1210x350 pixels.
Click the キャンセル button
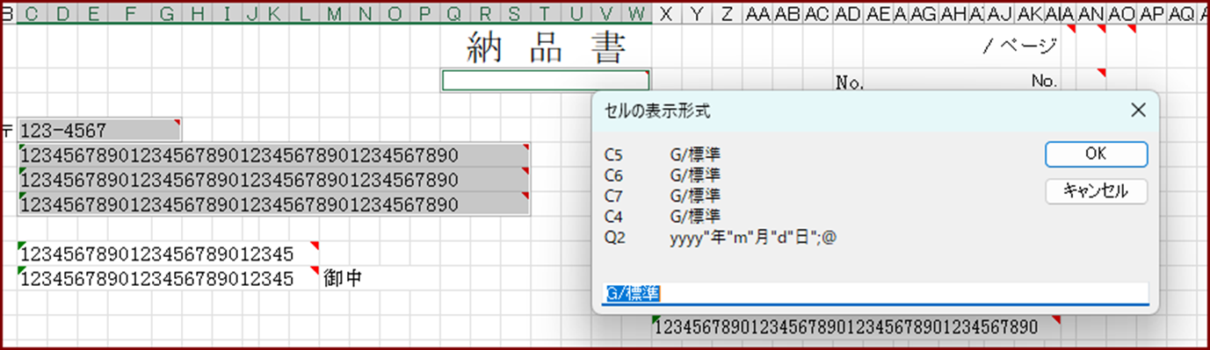tap(1096, 190)
